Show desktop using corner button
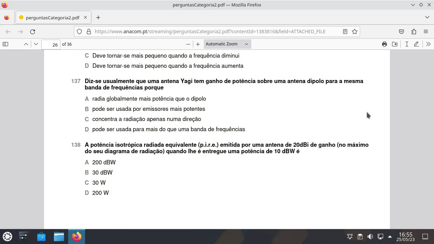 (x=425, y=237)
